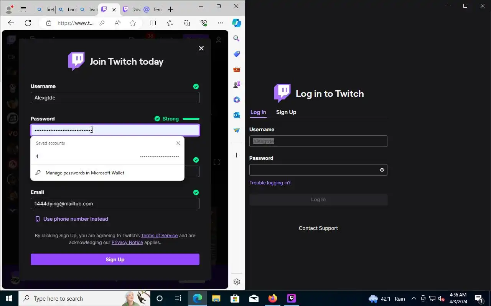Click Log In button in Twitch app
This screenshot has height=306, width=491.
click(x=318, y=200)
